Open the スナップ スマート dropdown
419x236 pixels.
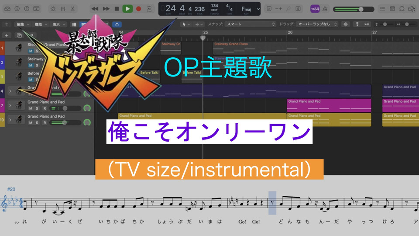pos(250,24)
